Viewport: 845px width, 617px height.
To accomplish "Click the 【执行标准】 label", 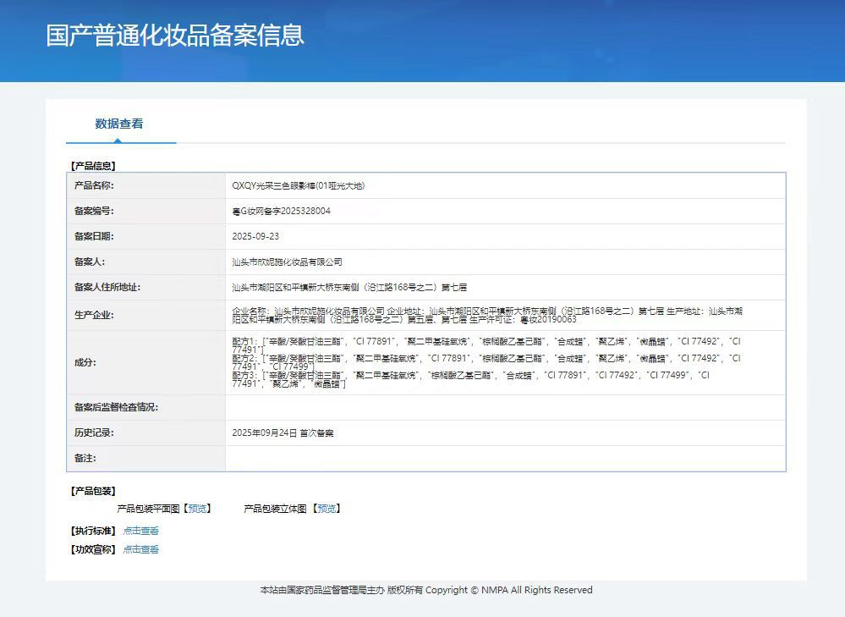I will click(93, 531).
